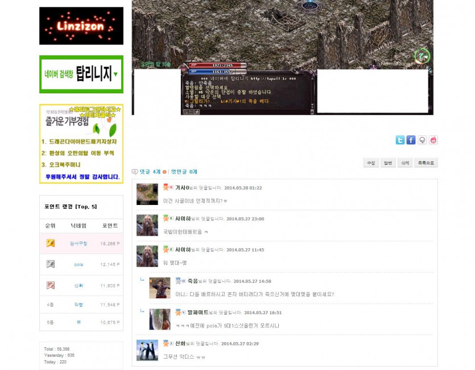Switch to the 댓글 4개 comments tab
The image size is (475, 370).
[150, 171]
